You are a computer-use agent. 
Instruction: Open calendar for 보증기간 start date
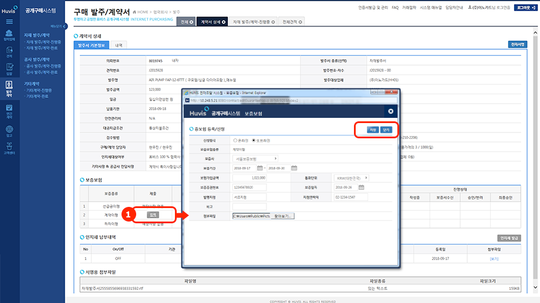260,168
